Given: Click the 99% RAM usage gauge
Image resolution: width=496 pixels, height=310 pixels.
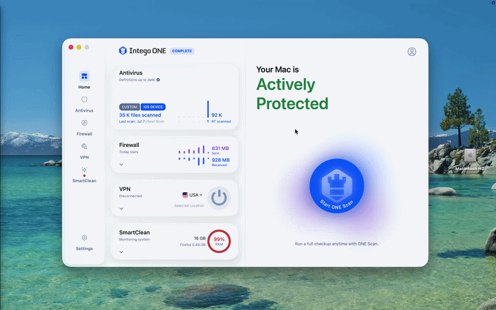Looking at the screenshot, I should pyautogui.click(x=219, y=241).
